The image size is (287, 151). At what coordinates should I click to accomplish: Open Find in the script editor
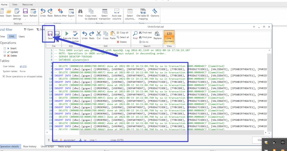pos(135,35)
